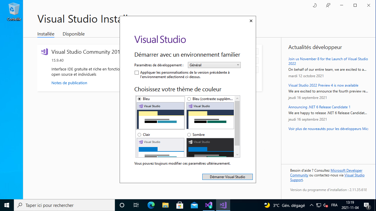Open the Paramètres de développement dropdown
376x211 pixels.
pos(214,65)
